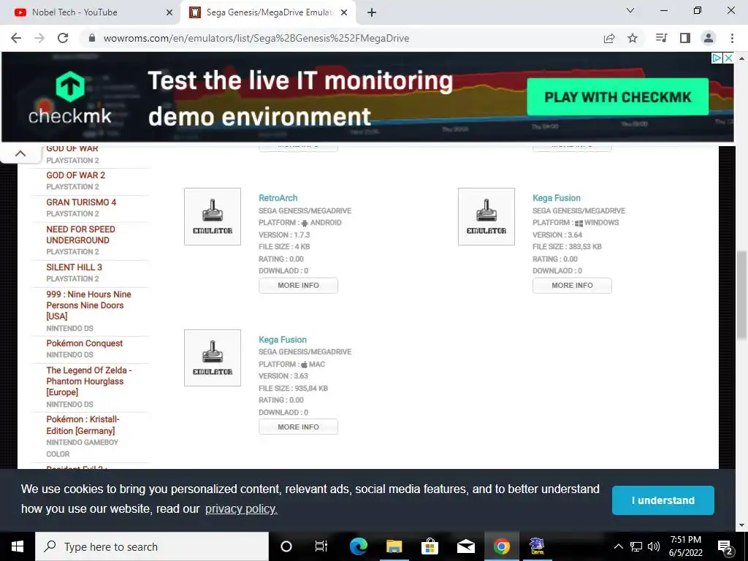Click the I understand cookie button
The image size is (748, 561).
click(663, 500)
